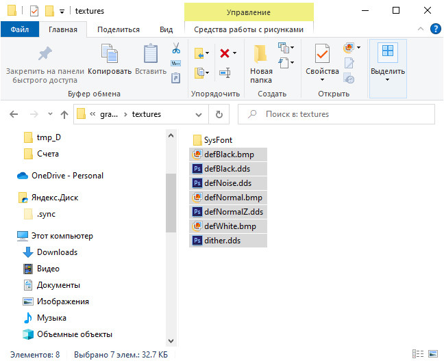Expand the Easy access dropdown arrow
Viewport: 444px width, 363px height.
(x=292, y=63)
